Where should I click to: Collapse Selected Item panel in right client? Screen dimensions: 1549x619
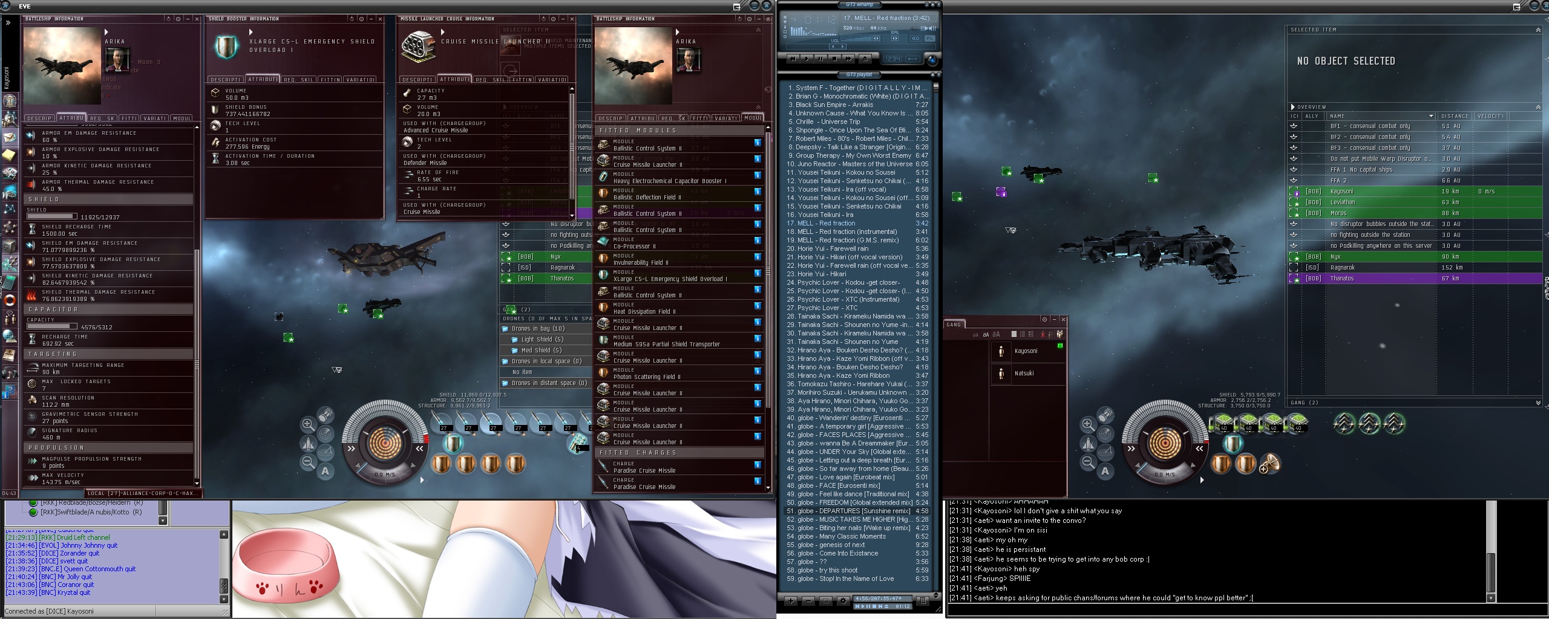[x=1538, y=30]
